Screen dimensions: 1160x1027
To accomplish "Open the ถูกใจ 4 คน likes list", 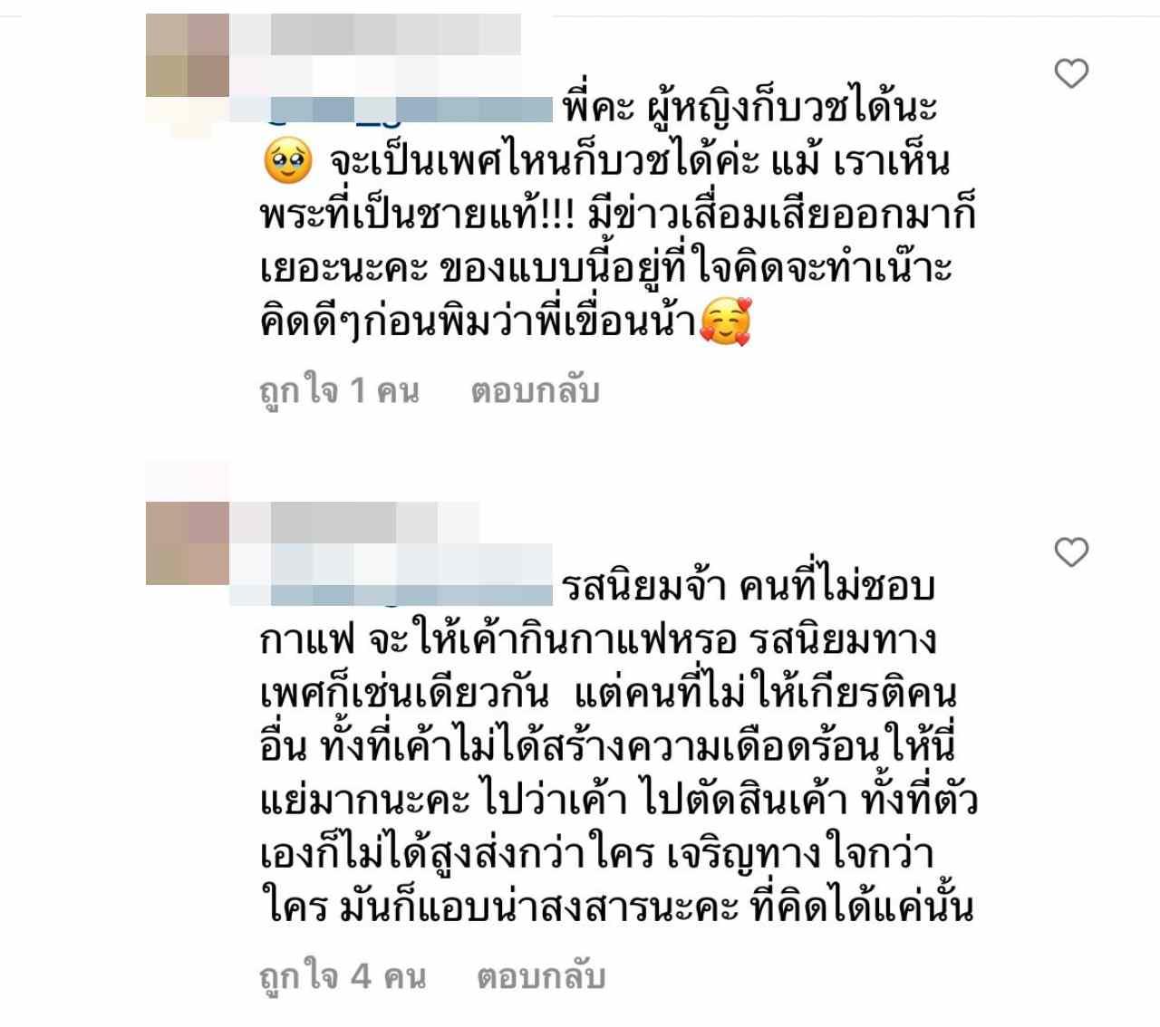I will [x=343, y=976].
